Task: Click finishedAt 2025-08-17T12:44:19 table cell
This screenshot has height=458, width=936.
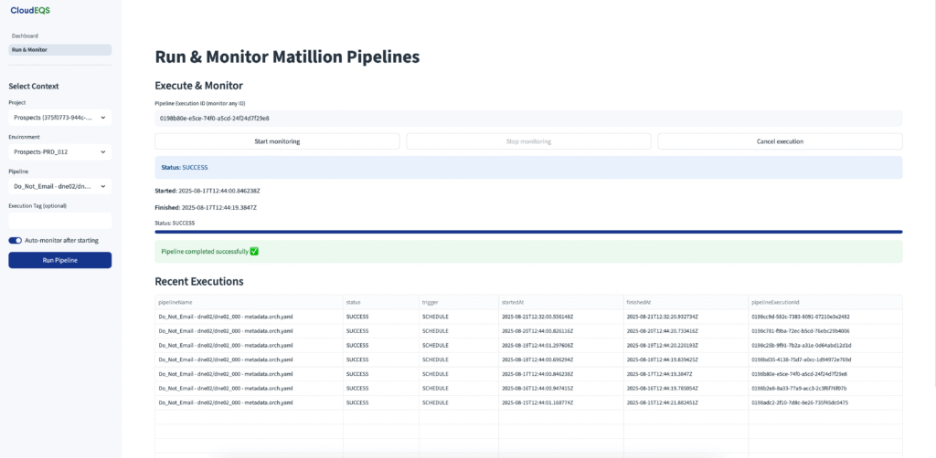Action: click(686, 374)
